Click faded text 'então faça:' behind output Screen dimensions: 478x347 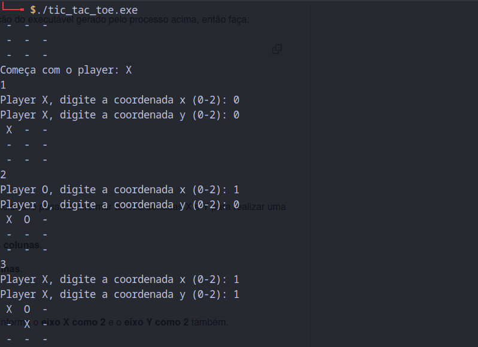click(226, 20)
